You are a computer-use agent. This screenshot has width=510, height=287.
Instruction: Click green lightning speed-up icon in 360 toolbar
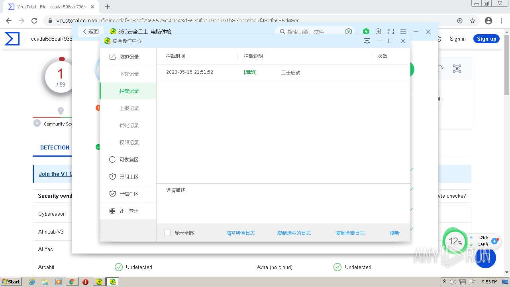[366, 31]
